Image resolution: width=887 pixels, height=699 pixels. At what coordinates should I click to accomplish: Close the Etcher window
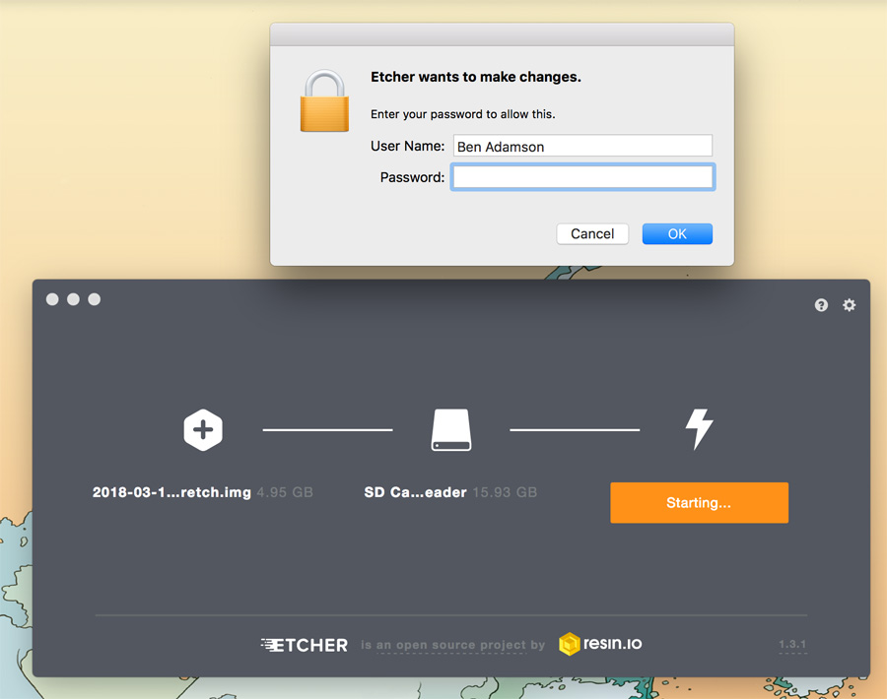[x=52, y=299]
